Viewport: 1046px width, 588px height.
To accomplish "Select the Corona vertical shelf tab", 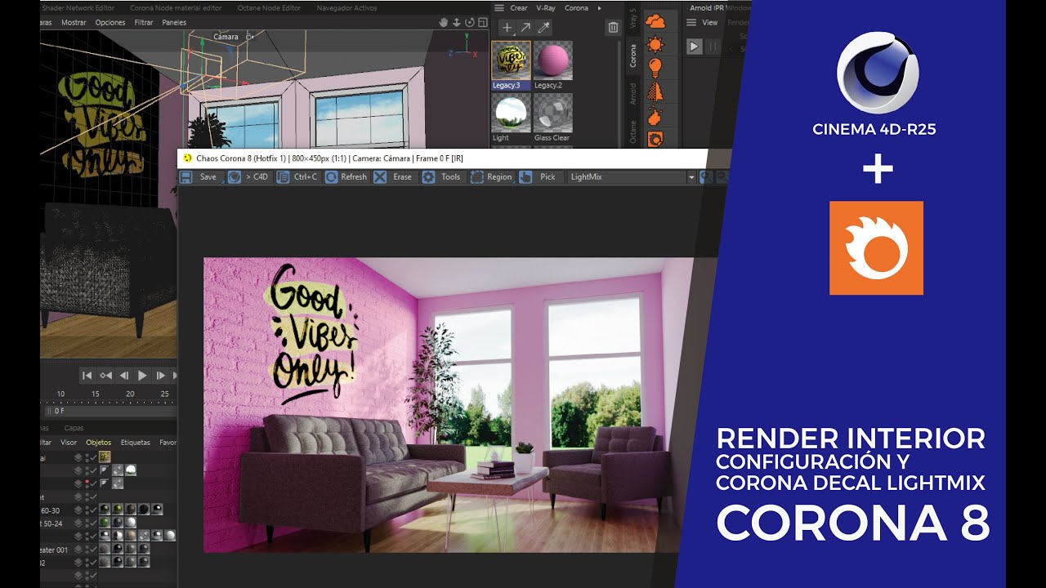I will pos(633,56).
